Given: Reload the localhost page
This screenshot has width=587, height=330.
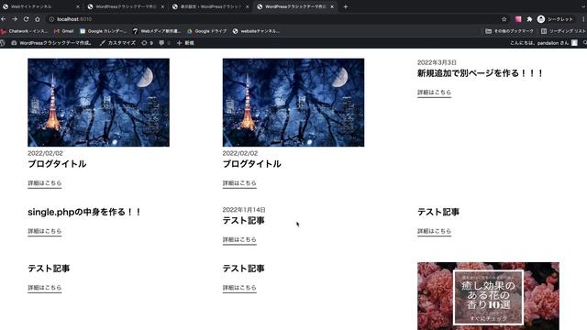Looking at the screenshot, I should point(26,19).
